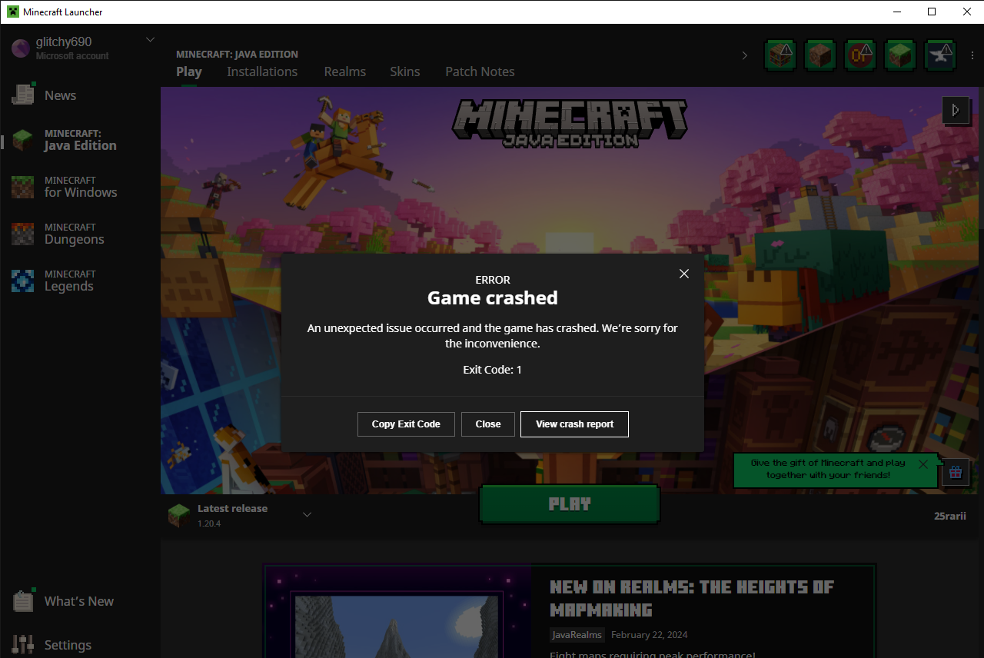984x658 pixels.
Task: Dismiss the gift of Minecraft banner
Action: click(x=923, y=464)
